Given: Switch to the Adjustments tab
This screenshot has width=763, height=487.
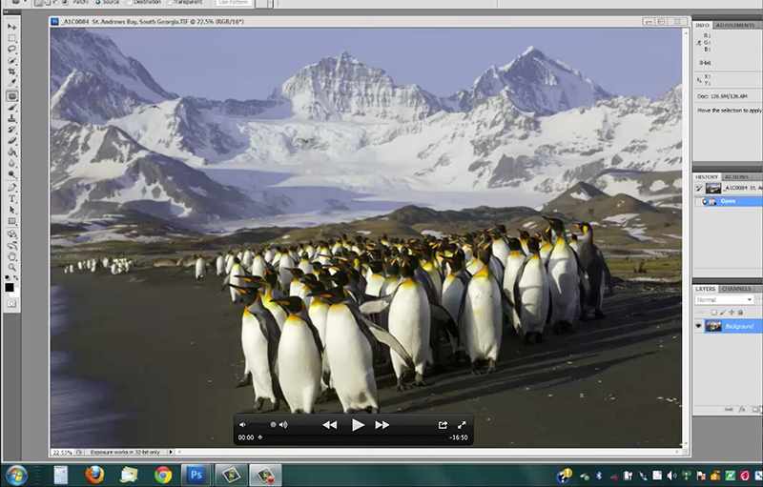Looking at the screenshot, I should (x=735, y=25).
